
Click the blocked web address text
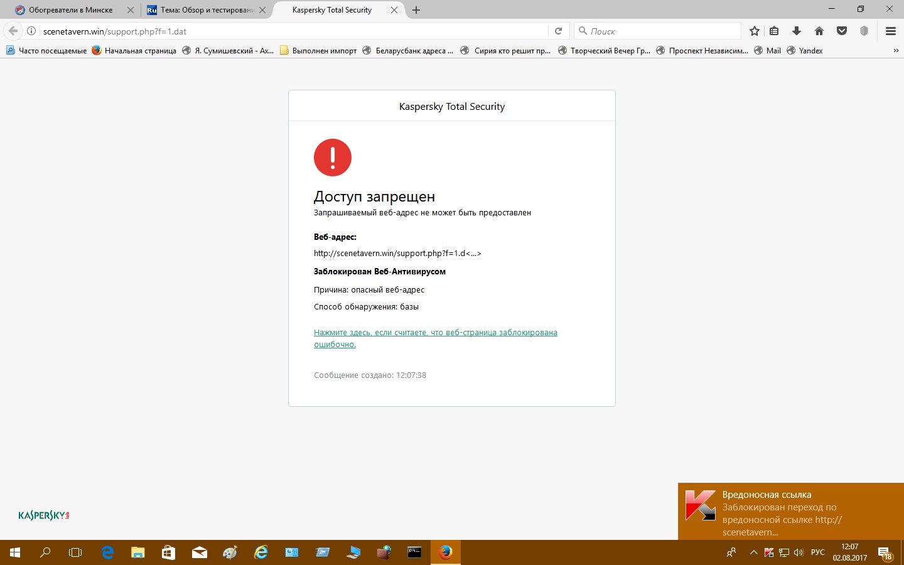tap(397, 254)
